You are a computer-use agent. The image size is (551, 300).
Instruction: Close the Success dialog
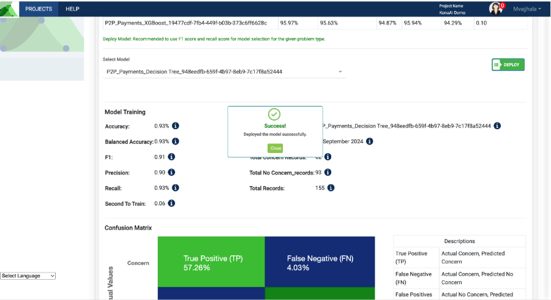click(x=275, y=148)
